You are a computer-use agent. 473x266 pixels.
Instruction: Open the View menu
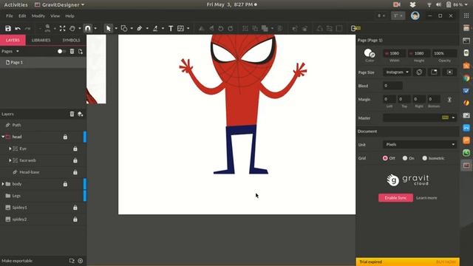coord(55,16)
